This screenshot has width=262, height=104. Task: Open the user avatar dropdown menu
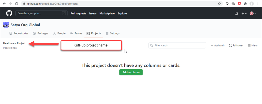pyautogui.click(x=253, y=14)
